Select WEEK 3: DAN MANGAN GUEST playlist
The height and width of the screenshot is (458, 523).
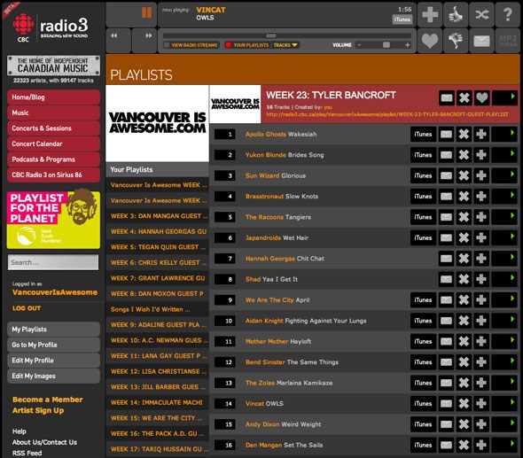click(x=158, y=216)
